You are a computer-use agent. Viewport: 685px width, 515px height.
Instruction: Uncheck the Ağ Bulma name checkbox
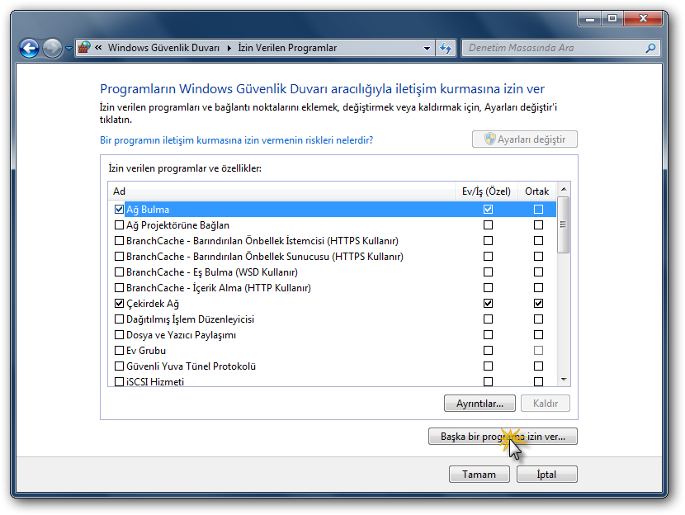click(x=119, y=210)
